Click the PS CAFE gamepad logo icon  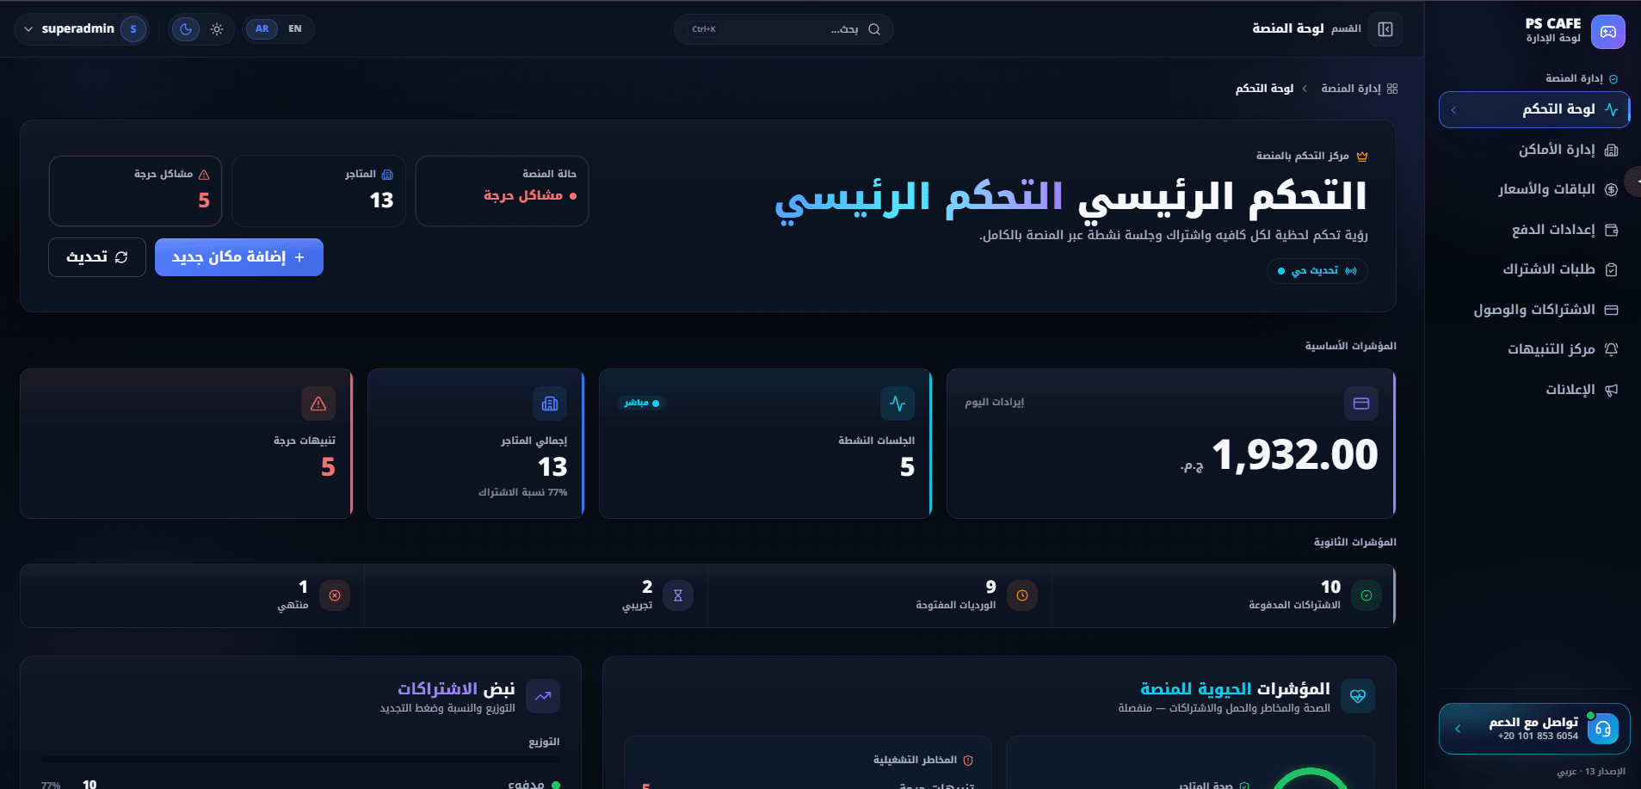[x=1607, y=32]
